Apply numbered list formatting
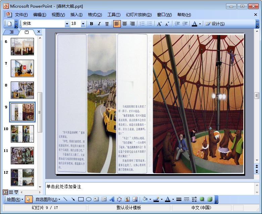This screenshot has height=214, width=262. (142, 24)
